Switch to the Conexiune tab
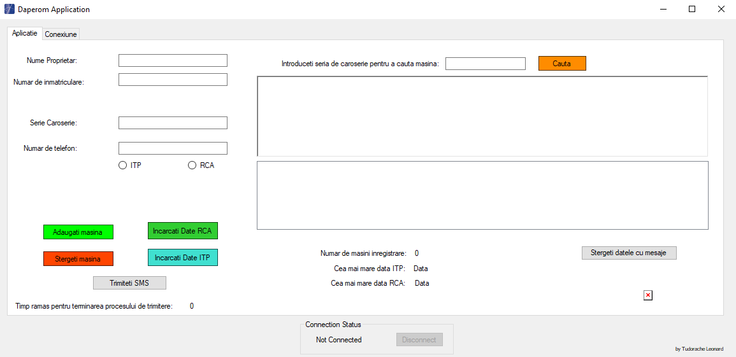The height and width of the screenshot is (357, 736). pyautogui.click(x=61, y=34)
